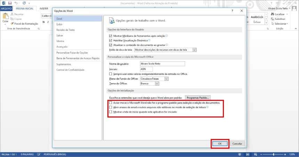This screenshot has height=157, width=299.
Task: Open Tema do Office dropdown
Action: point(157,84)
